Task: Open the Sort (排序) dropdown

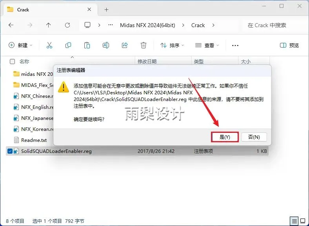Action: pyautogui.click(x=172, y=45)
